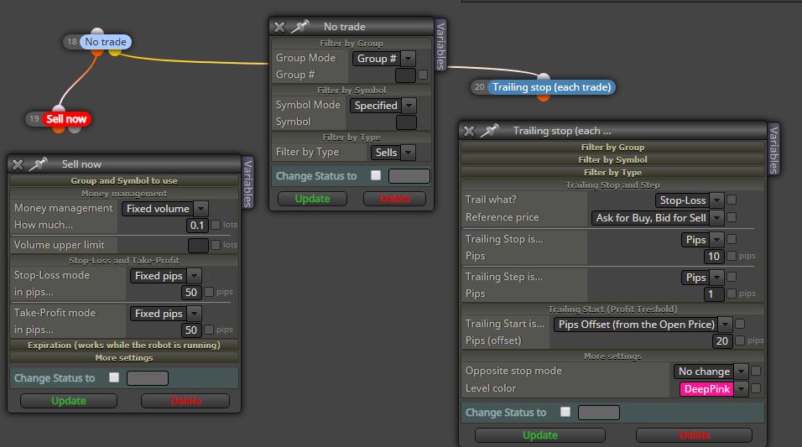Image resolution: width=802 pixels, height=447 pixels.
Task: Click Update in No trade panel
Action: pyautogui.click(x=312, y=199)
